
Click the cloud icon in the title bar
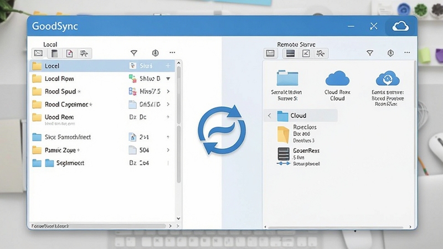(400, 26)
